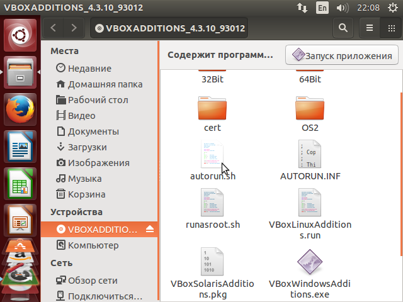Image resolution: width=403 pixels, height=302 pixels.
Task: Select VBOXADDITIO... device in the sidebar
Action: [99, 229]
